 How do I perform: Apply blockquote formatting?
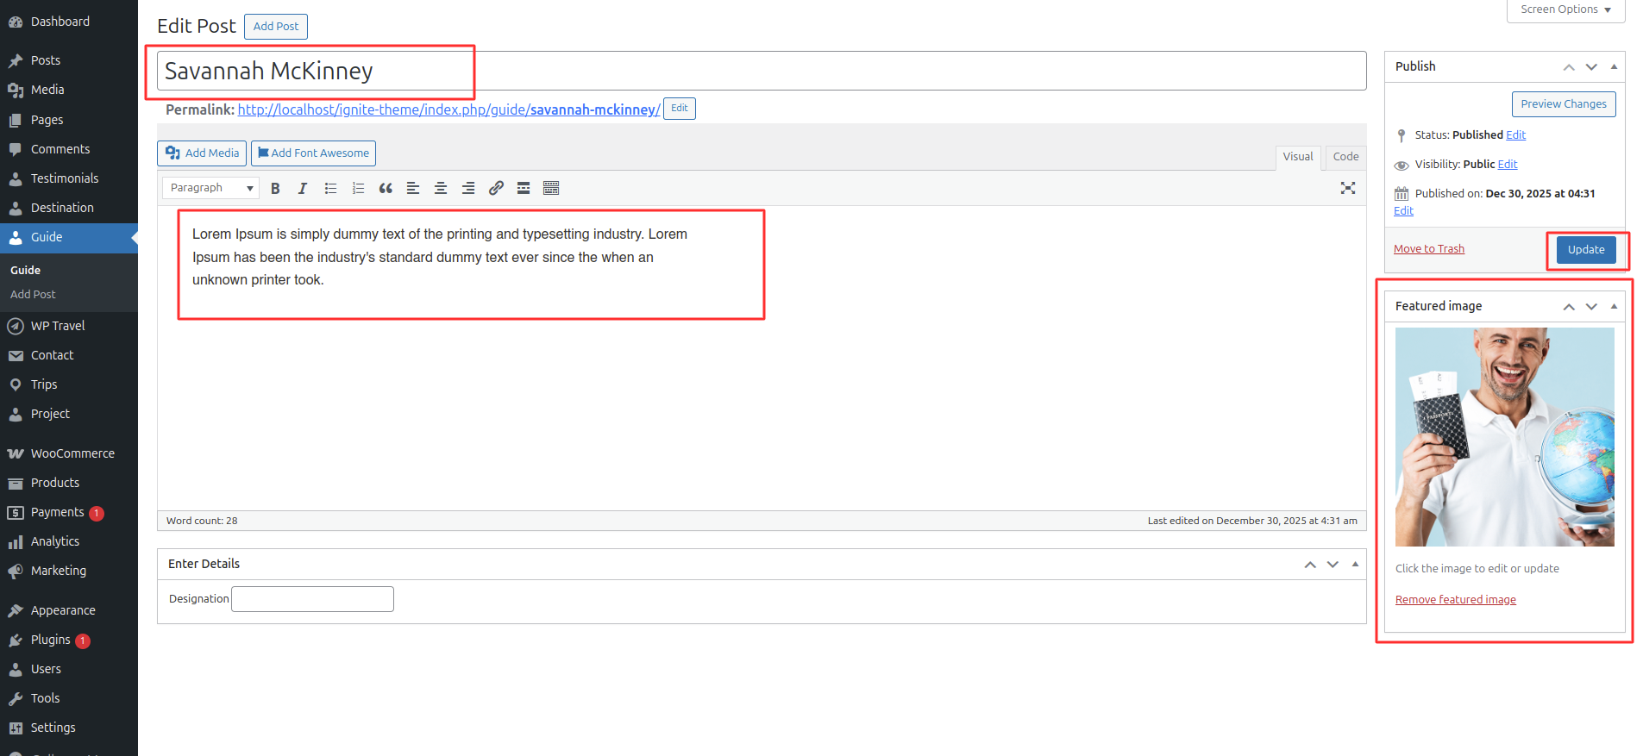coord(386,188)
